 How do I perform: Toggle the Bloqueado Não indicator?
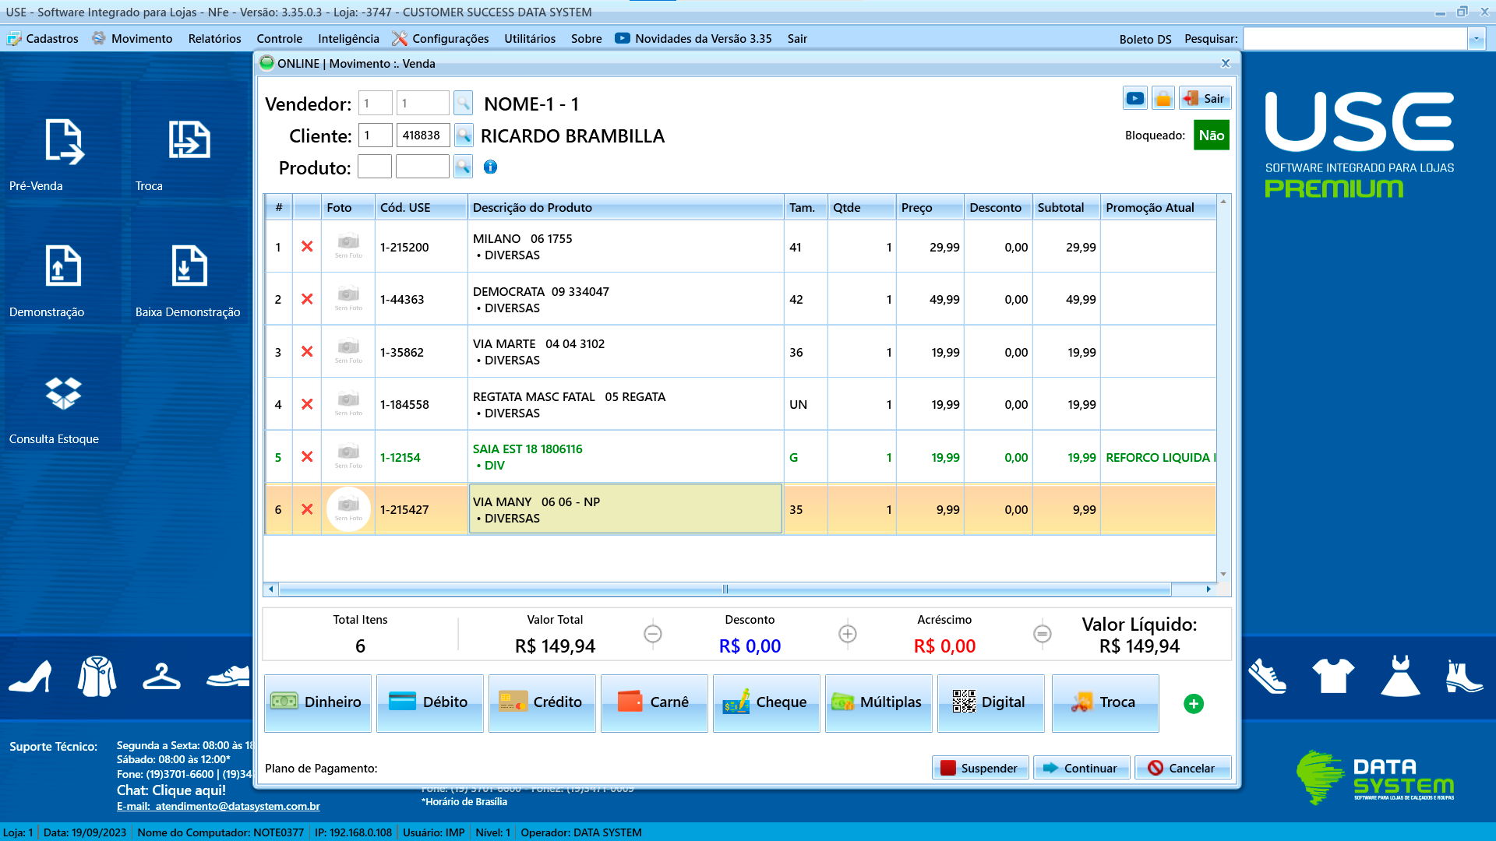coord(1212,135)
